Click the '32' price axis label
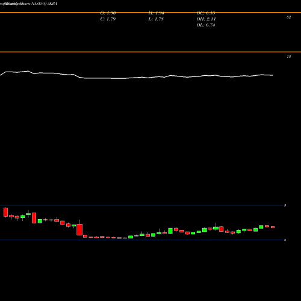This screenshot has height=301, width=301. [x=288, y=17]
